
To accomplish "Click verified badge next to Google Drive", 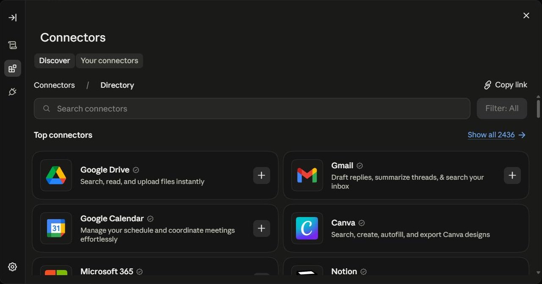I will point(136,170).
